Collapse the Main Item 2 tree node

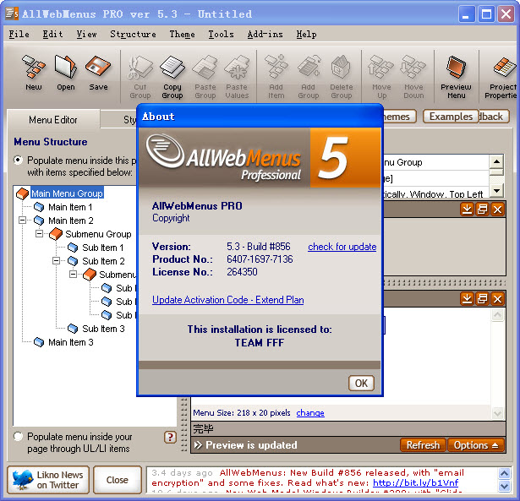22,220
